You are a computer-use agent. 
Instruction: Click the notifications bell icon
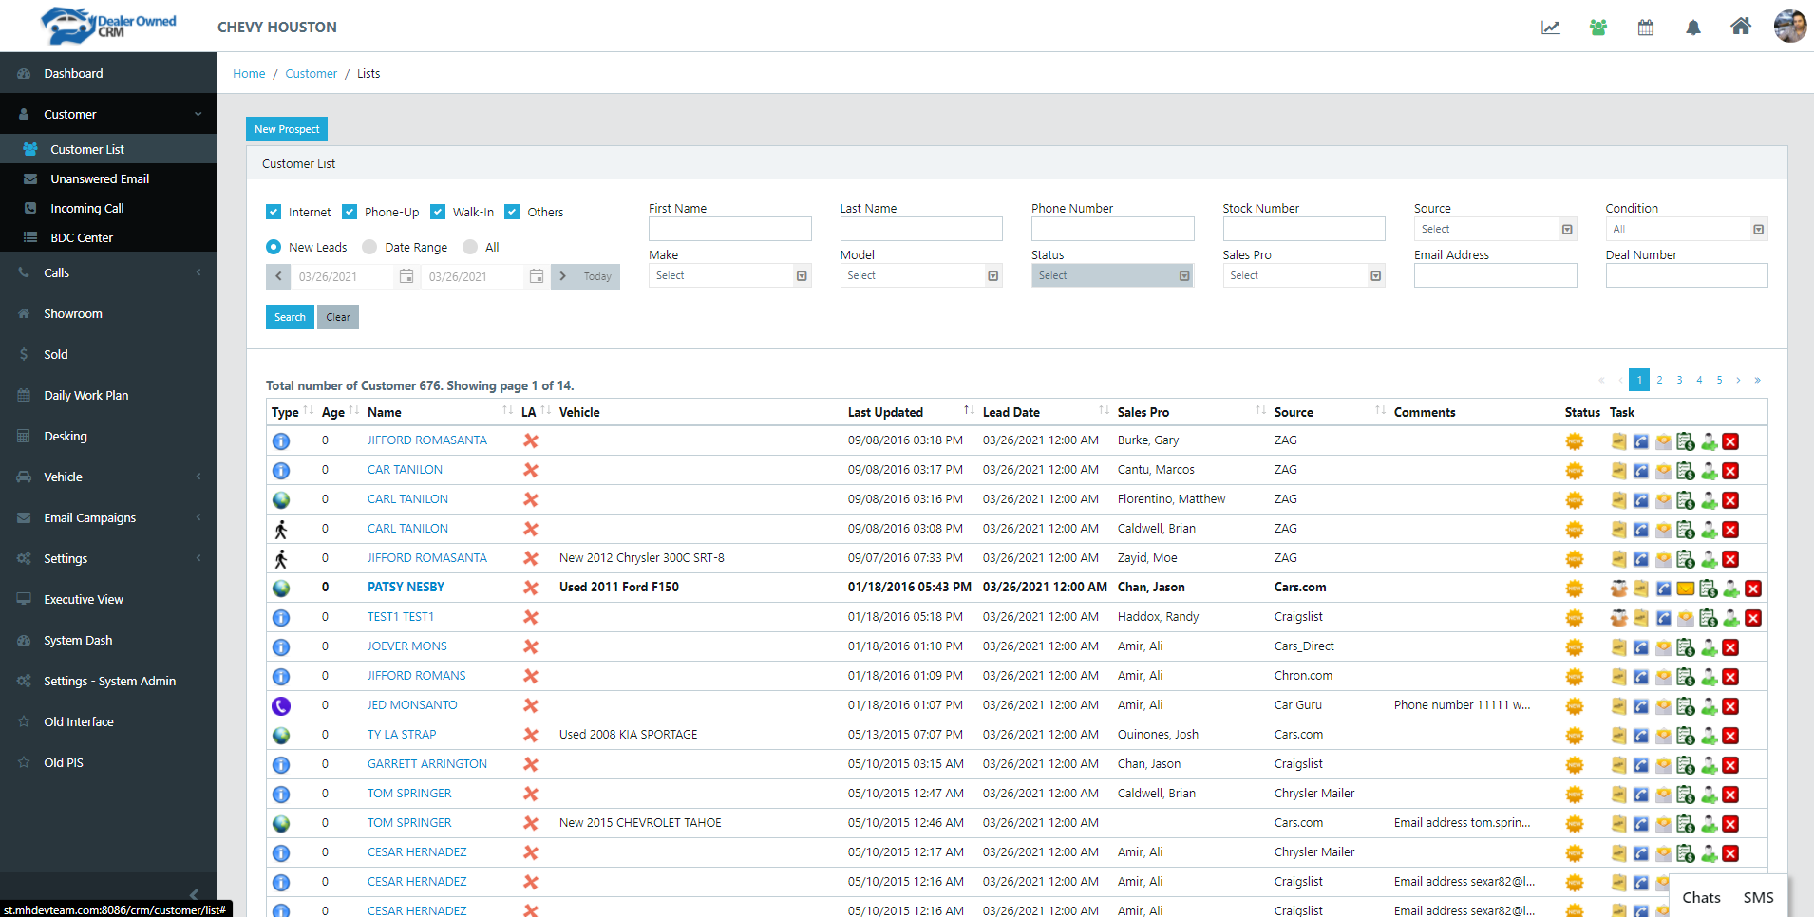tap(1692, 28)
